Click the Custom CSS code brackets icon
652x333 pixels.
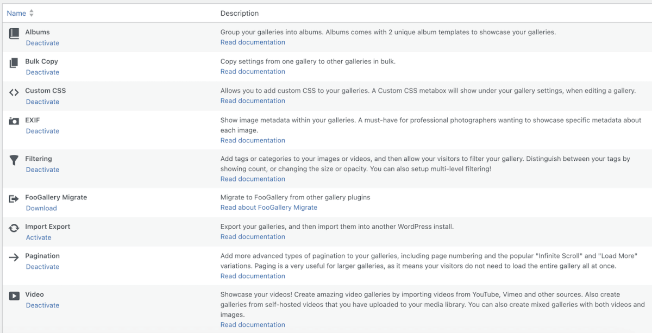14,92
